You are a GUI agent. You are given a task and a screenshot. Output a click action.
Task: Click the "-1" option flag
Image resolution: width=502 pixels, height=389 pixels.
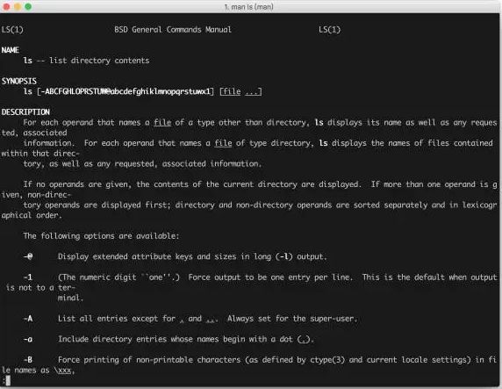[28, 277]
